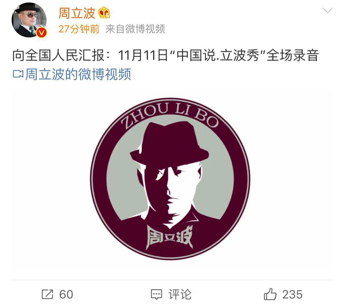Viewport: 344px width, 307px height.
Task: Click the like count 235
Action: pos(293,294)
